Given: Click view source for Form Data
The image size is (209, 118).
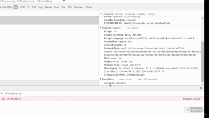Looking at the screenshot, I should point(125,79).
